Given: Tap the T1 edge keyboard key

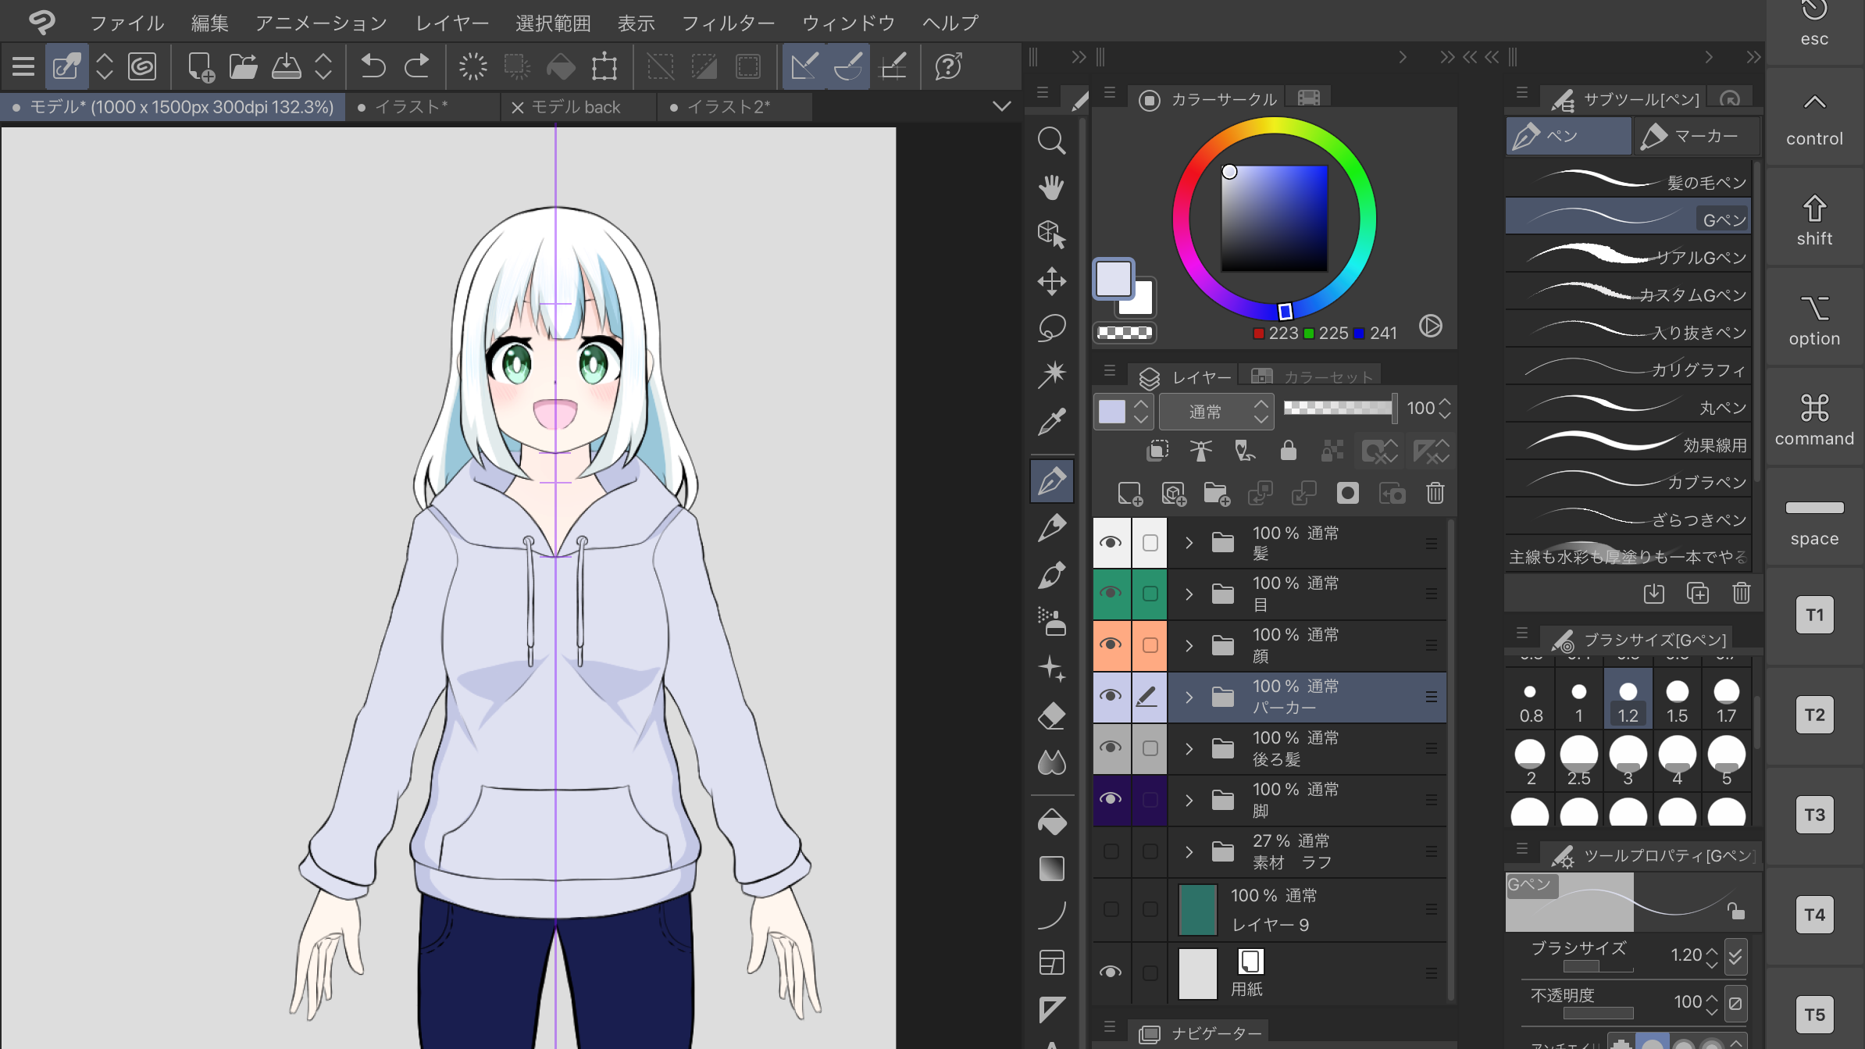Looking at the screenshot, I should click(1814, 615).
